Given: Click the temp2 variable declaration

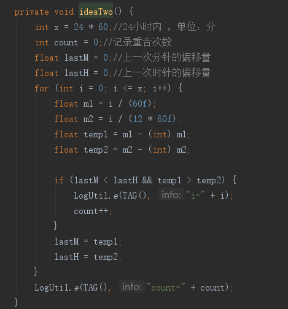Looking at the screenshot, I should pyautogui.click(x=96, y=150).
